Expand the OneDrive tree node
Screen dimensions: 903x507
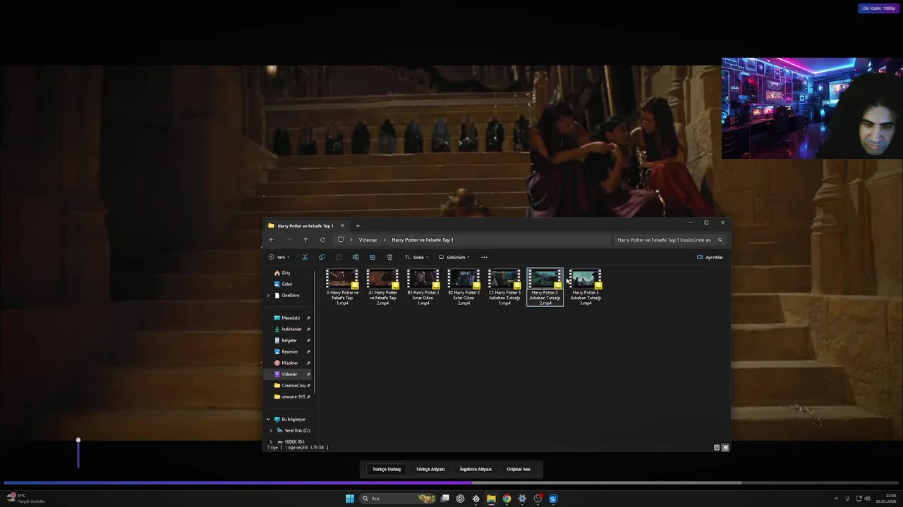(268, 296)
